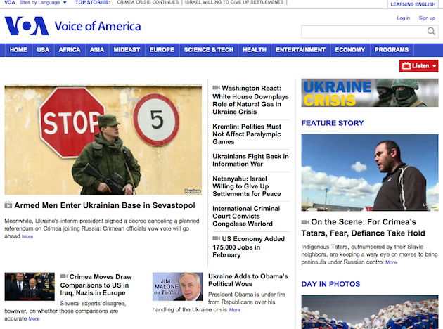This screenshot has width=443, height=329.
Task: Open the SCIENCE & TECH section
Action: [209, 50]
